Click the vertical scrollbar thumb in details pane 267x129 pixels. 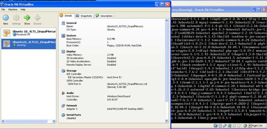click(167, 62)
